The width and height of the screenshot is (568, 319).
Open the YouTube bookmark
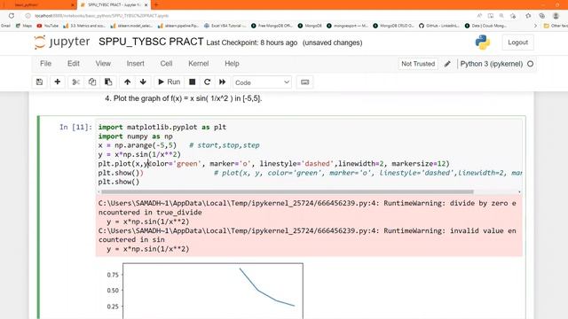47,26
